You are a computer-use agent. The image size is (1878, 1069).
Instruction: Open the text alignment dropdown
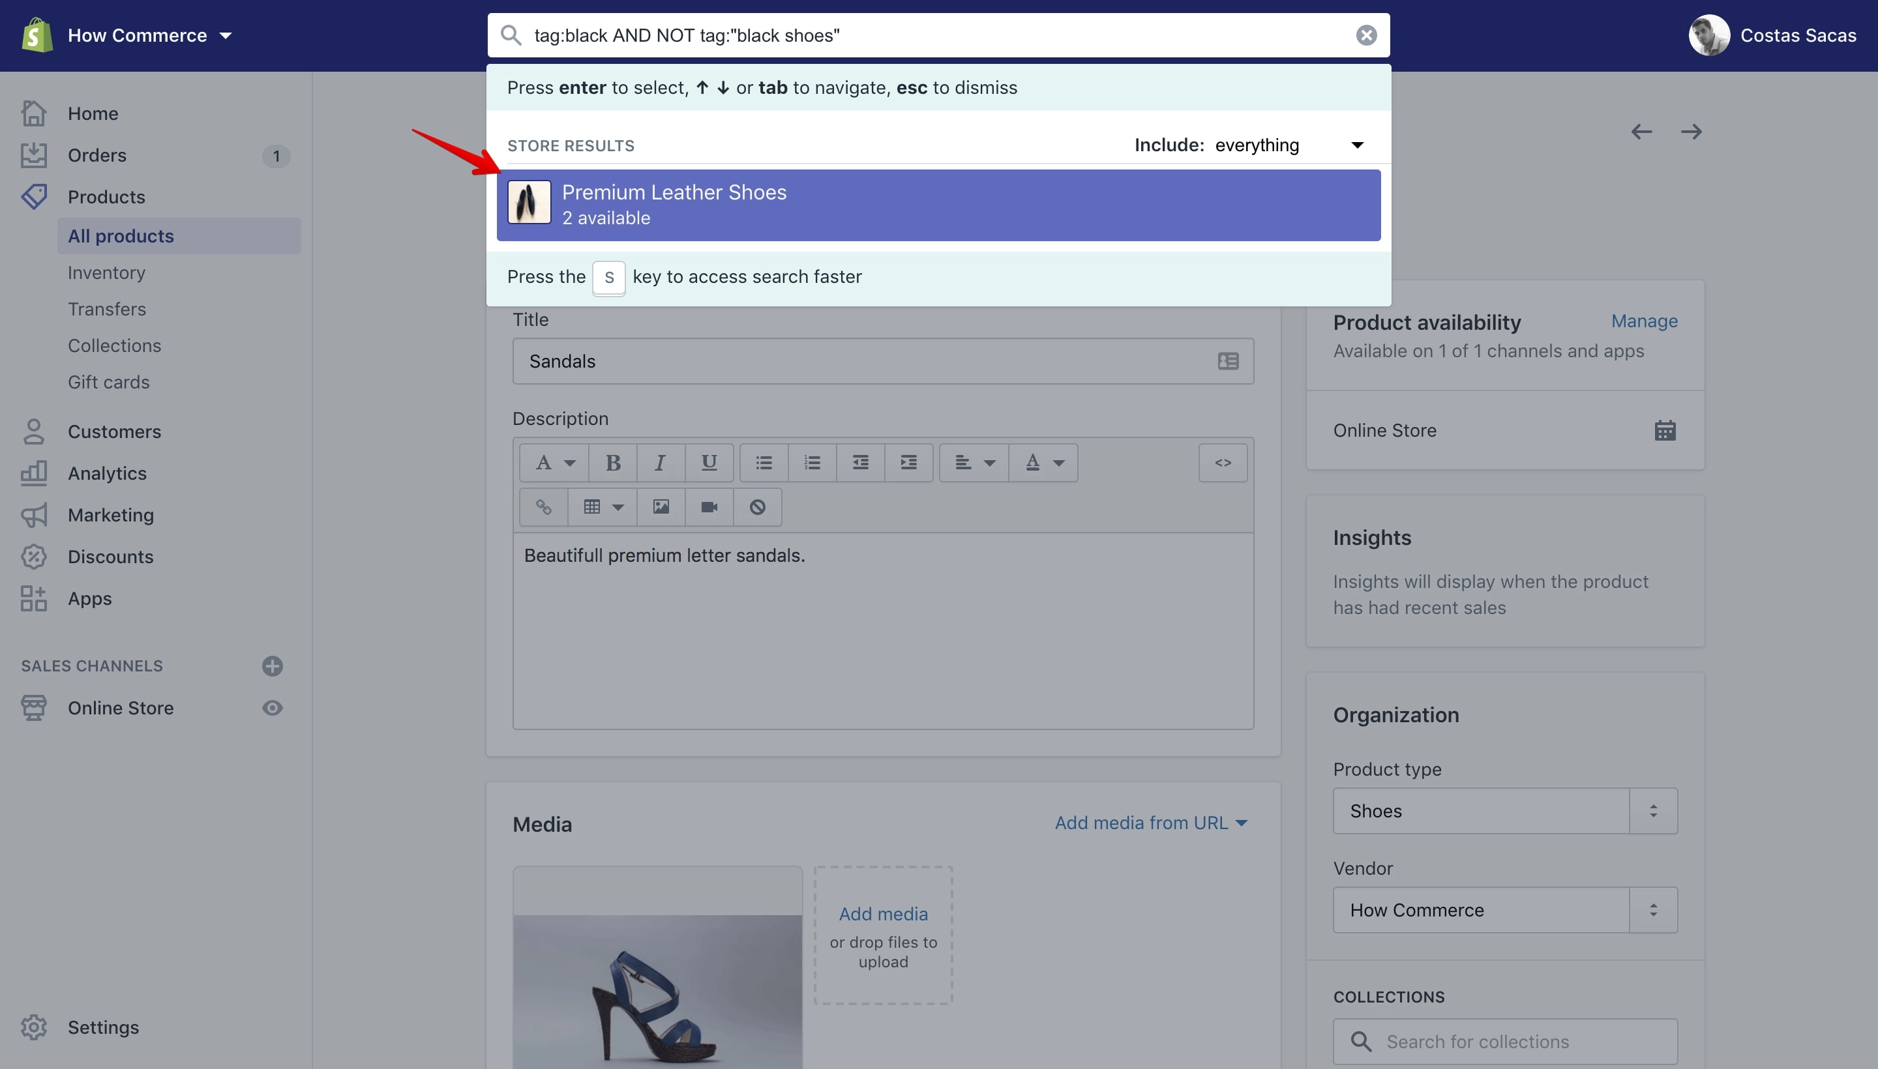pos(974,463)
